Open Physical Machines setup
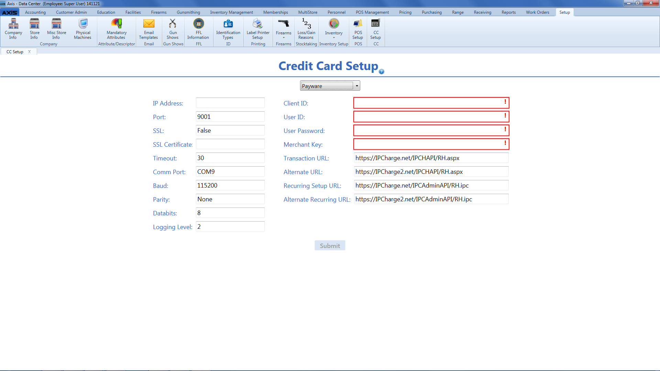This screenshot has height=371, width=660. click(x=83, y=29)
